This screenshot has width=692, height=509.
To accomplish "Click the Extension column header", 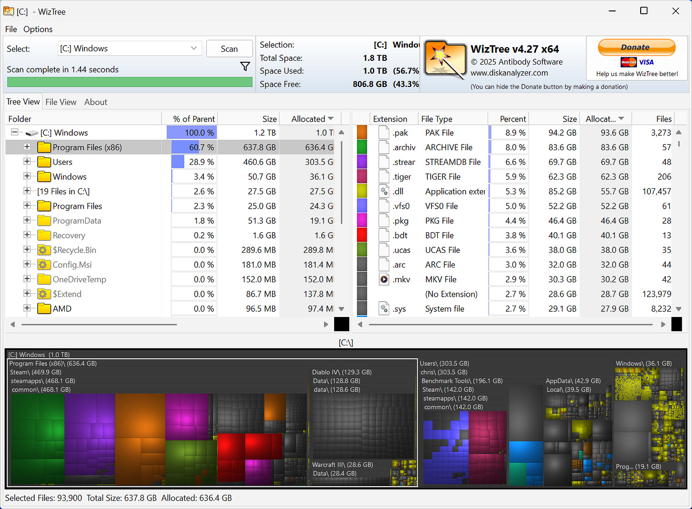I will (394, 119).
